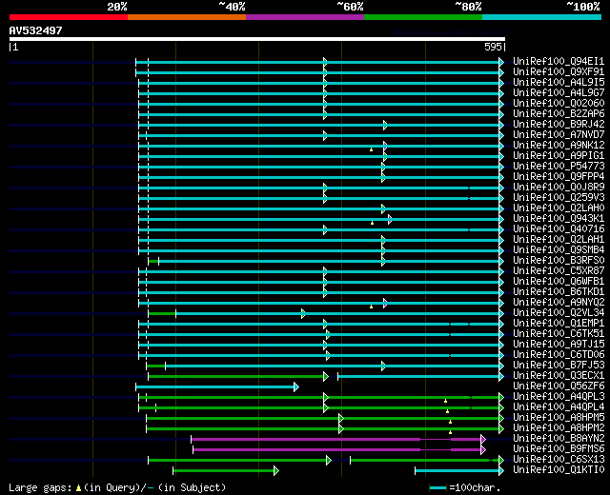Click the red 20% identity legend segment

point(68,17)
